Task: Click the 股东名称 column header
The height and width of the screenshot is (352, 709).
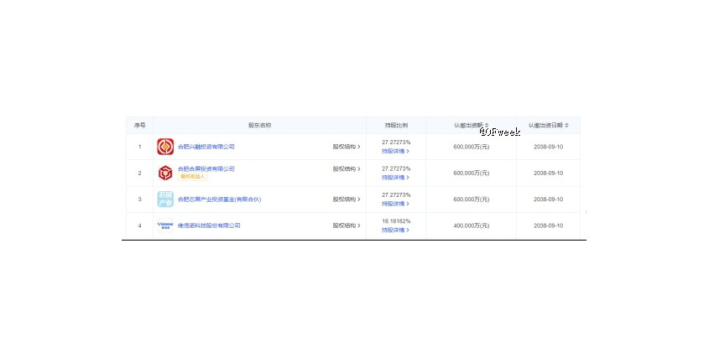Action: tap(259, 126)
